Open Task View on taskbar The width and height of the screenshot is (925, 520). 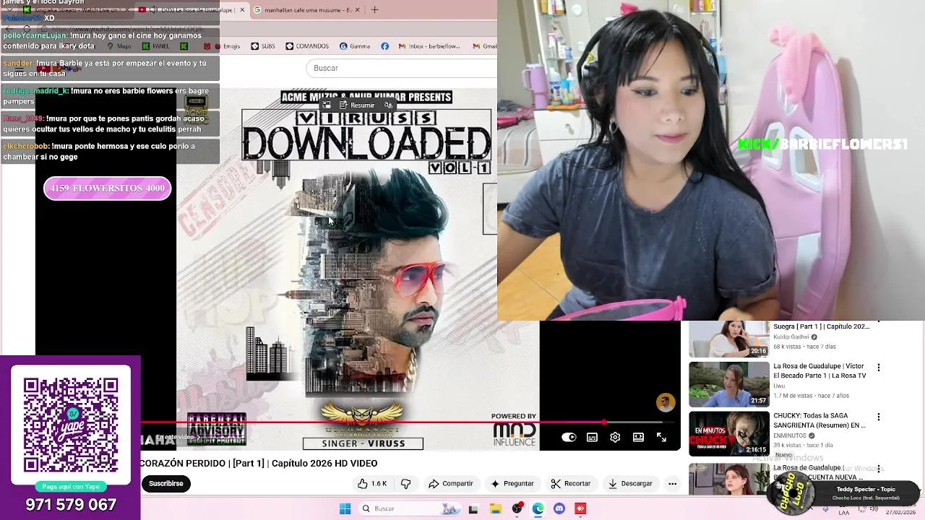point(473,508)
